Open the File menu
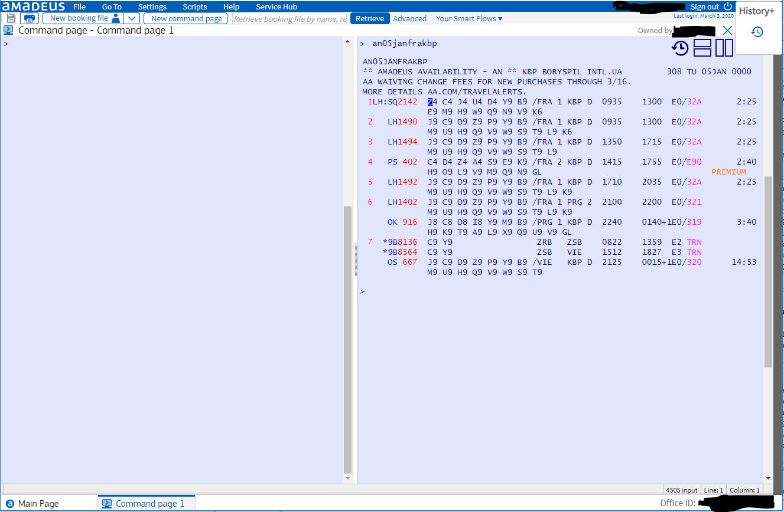 pos(79,6)
